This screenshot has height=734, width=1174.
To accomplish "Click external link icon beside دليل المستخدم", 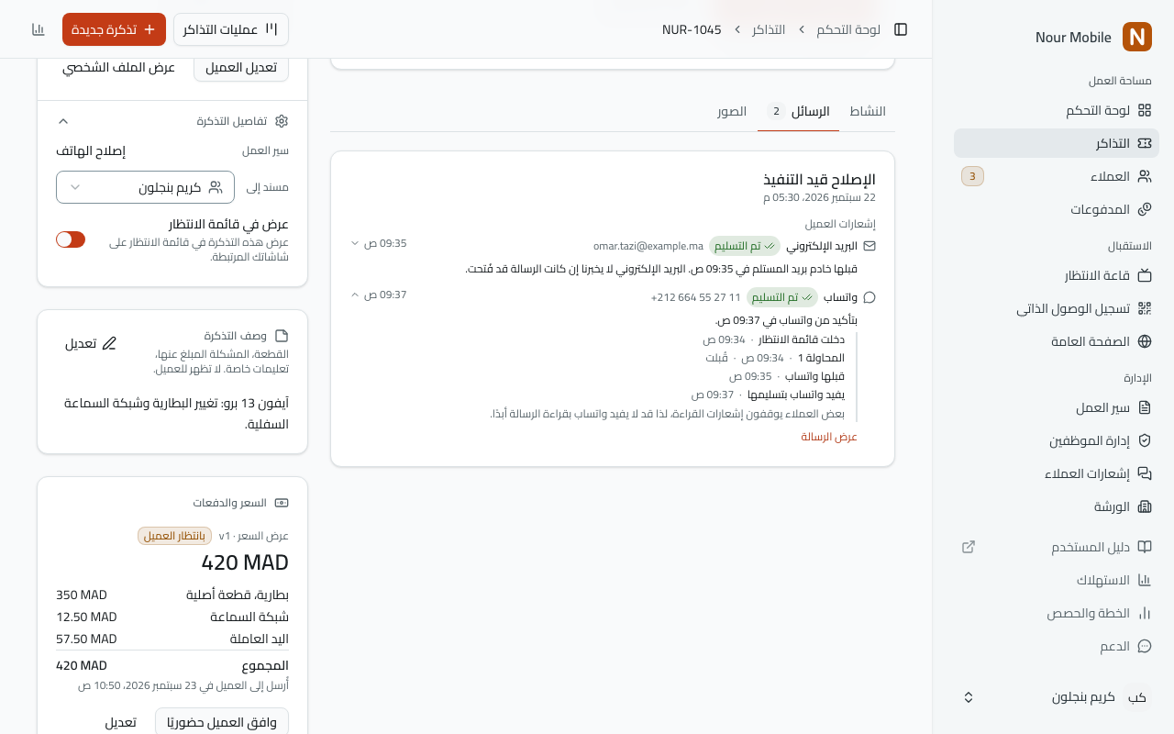I will point(969,547).
